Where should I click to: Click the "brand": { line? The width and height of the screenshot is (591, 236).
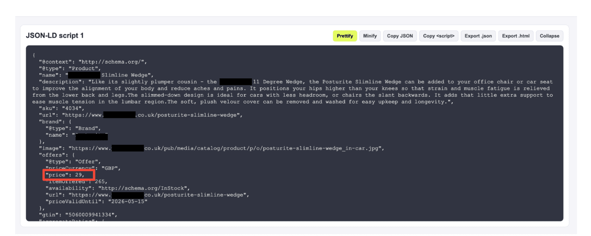click(x=55, y=121)
